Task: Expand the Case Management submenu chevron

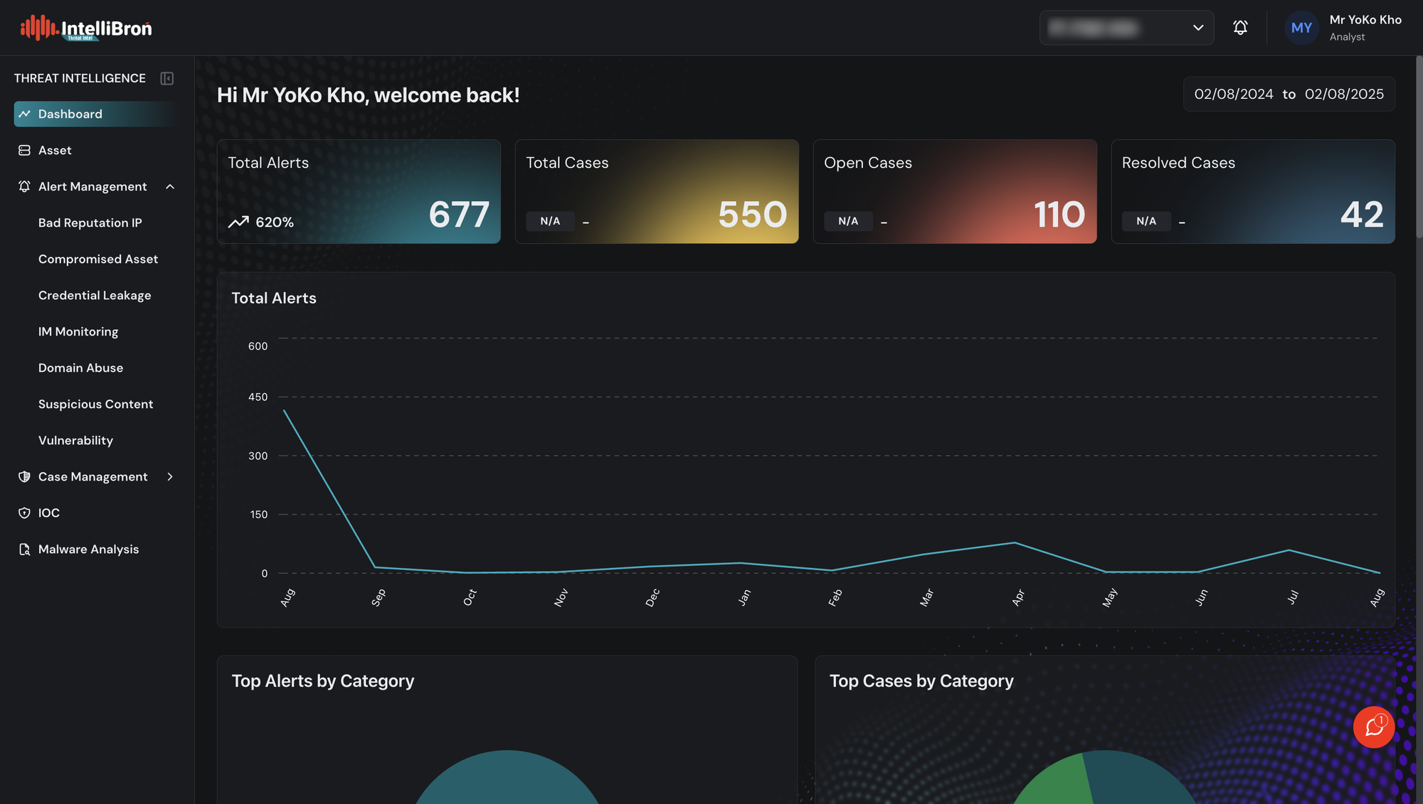Action: [x=170, y=476]
